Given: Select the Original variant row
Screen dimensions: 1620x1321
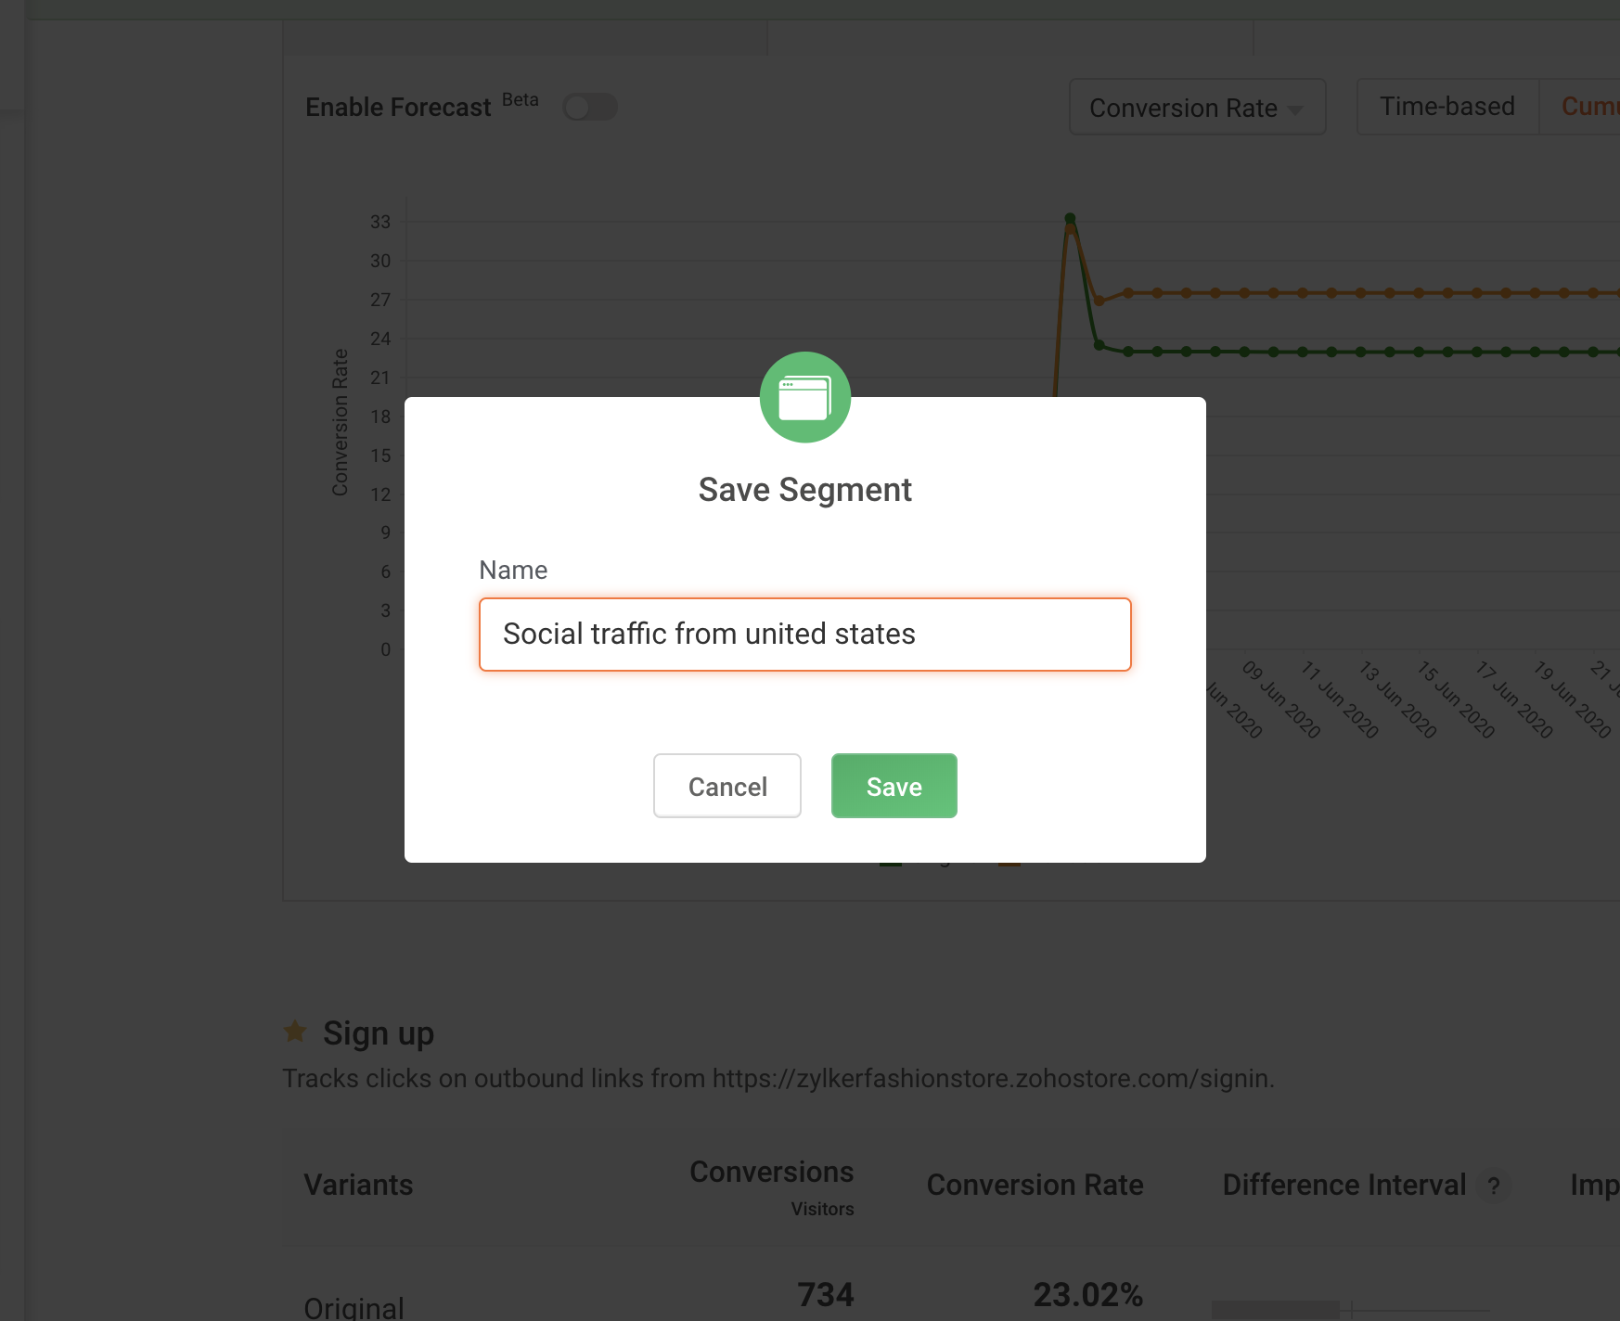Looking at the screenshot, I should pyautogui.click(x=354, y=1308).
